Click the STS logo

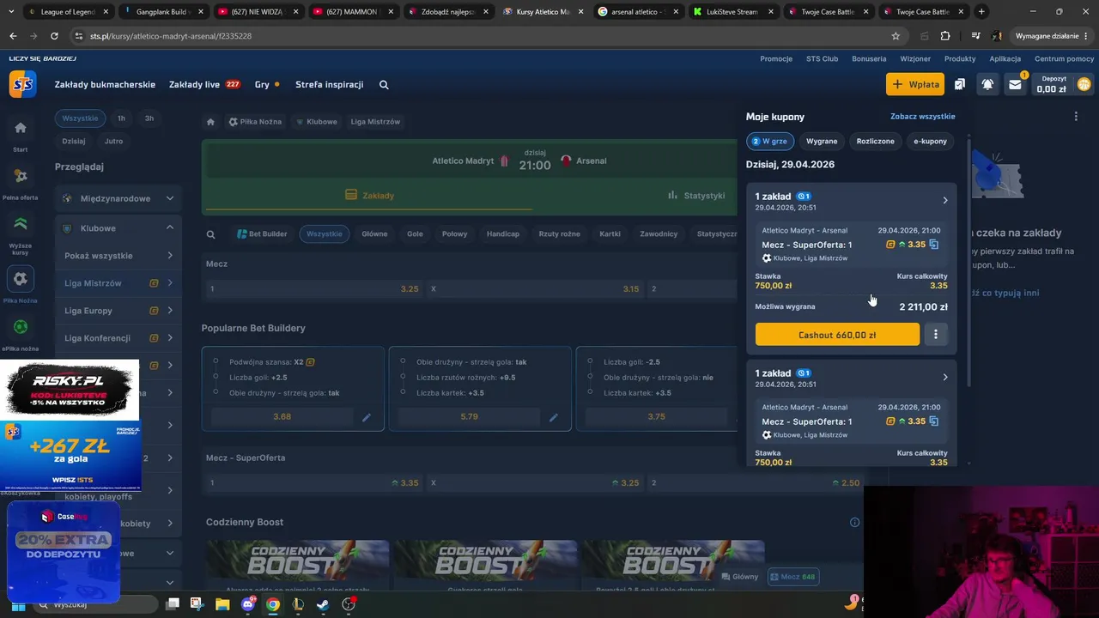(x=22, y=84)
